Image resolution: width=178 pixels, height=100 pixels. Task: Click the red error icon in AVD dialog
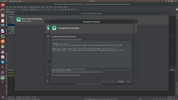click(48, 74)
